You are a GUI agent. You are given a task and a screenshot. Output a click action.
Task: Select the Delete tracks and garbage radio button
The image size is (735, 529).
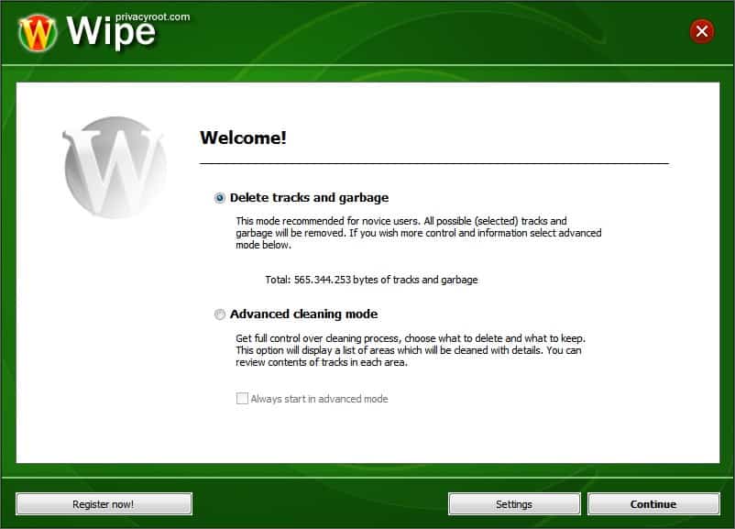219,198
